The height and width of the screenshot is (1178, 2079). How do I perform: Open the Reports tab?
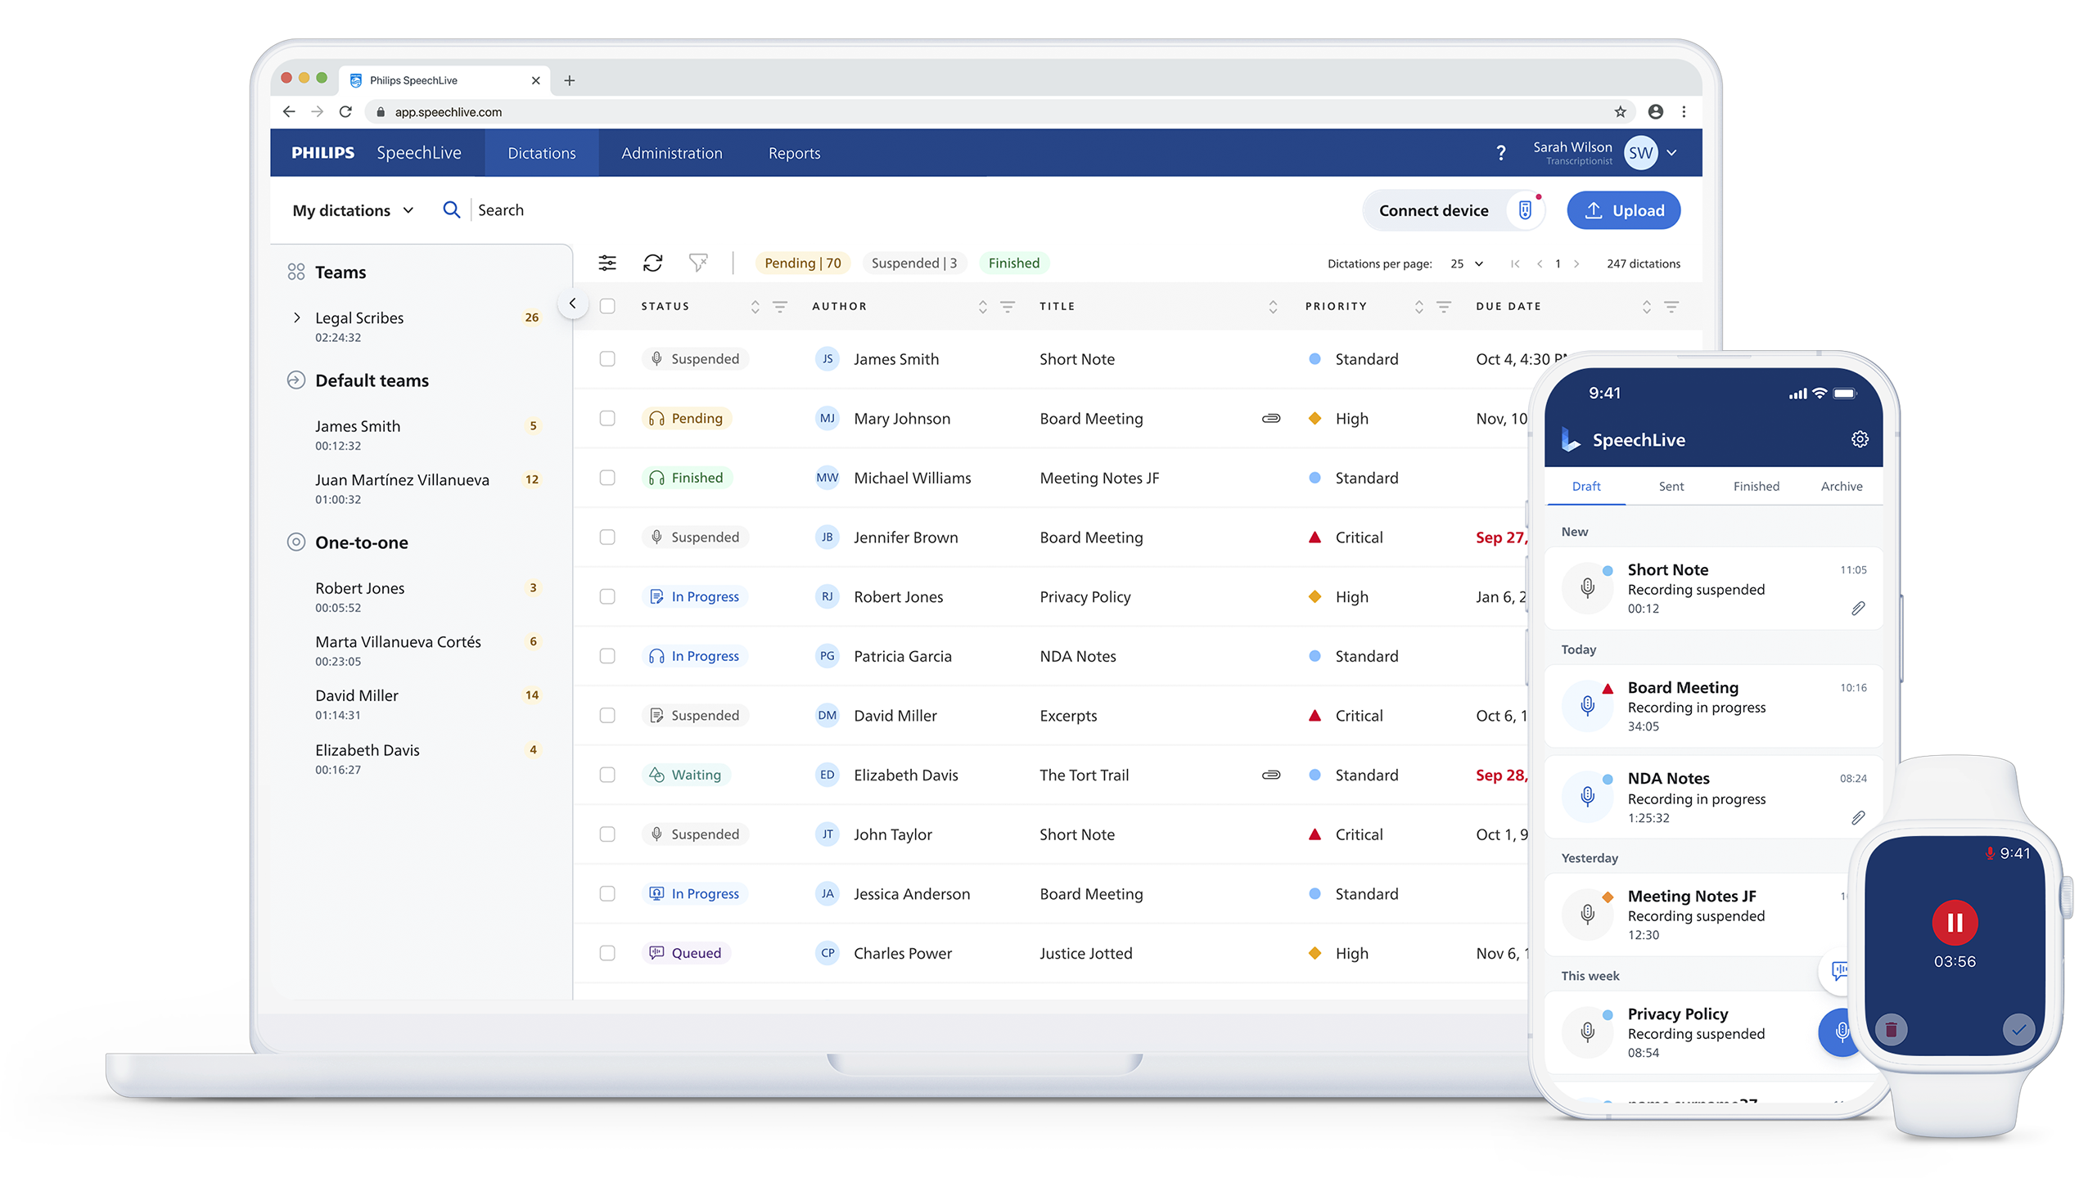pos(794,153)
